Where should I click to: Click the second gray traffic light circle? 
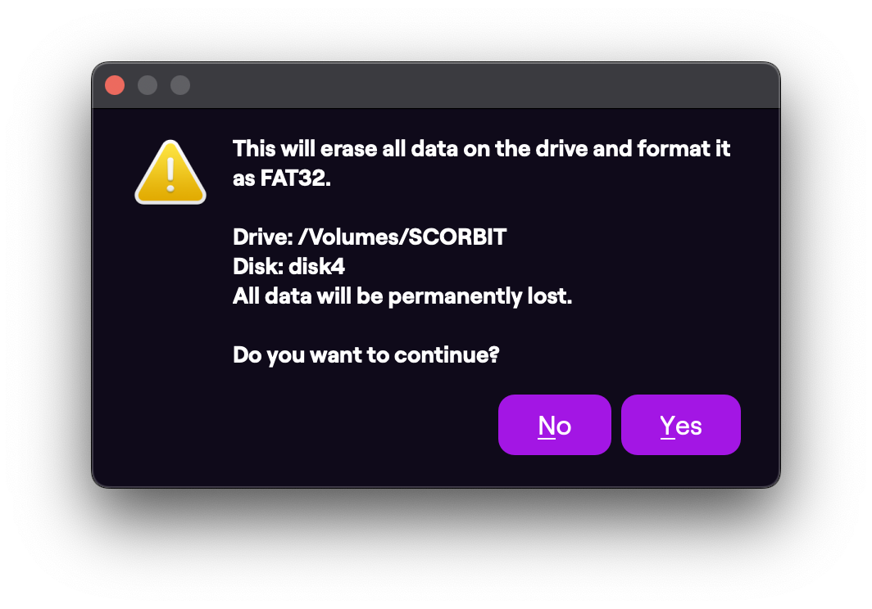[179, 84]
